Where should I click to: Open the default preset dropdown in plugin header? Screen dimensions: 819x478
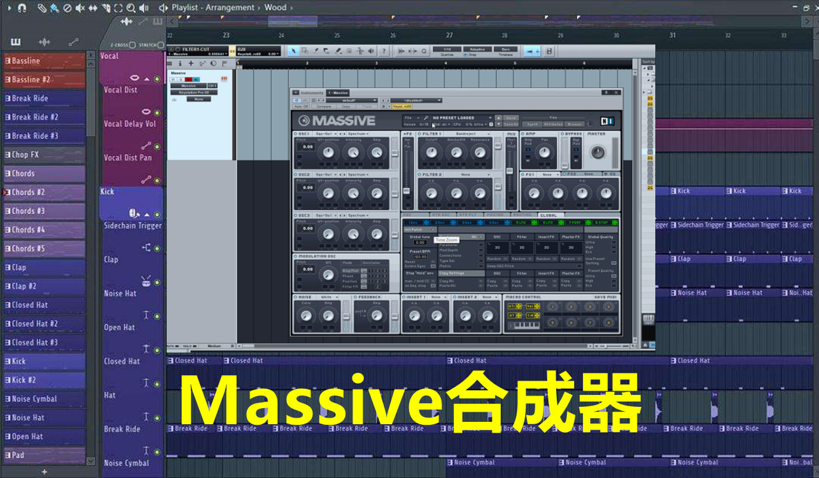tap(352, 100)
